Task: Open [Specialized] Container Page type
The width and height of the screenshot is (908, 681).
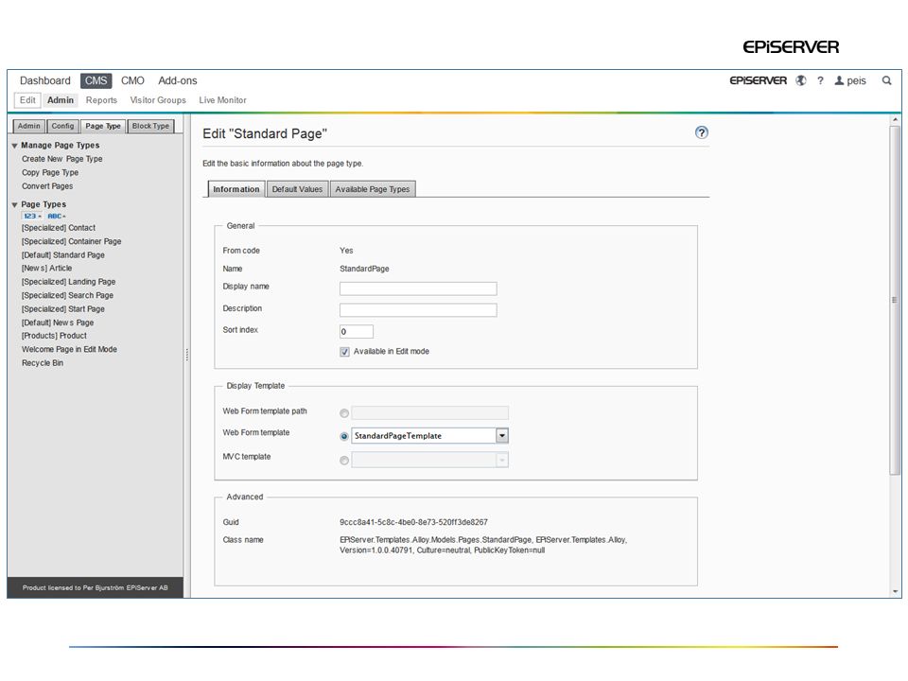Action: click(71, 241)
